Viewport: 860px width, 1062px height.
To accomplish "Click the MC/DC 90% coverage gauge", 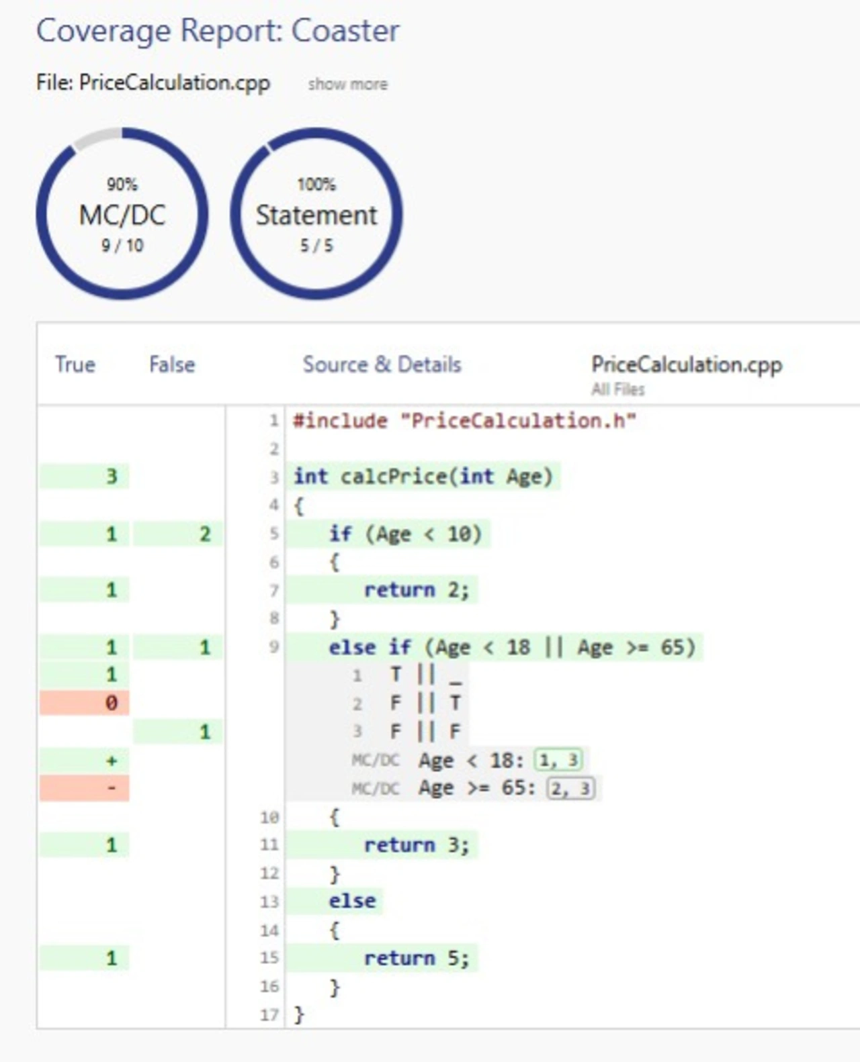I will pos(122,214).
